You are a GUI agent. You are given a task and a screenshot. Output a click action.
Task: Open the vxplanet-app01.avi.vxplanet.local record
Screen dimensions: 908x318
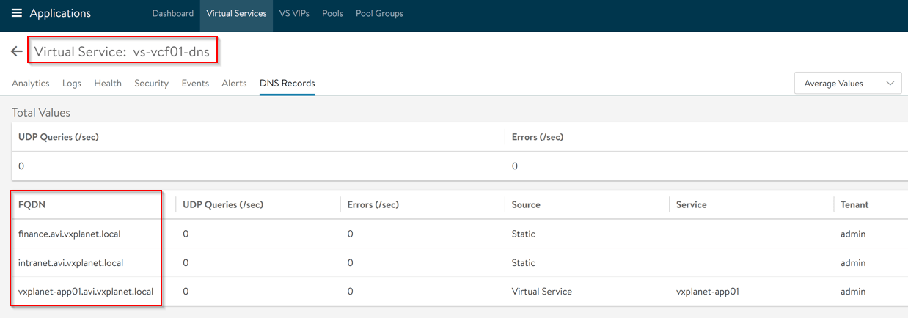pyautogui.click(x=86, y=291)
